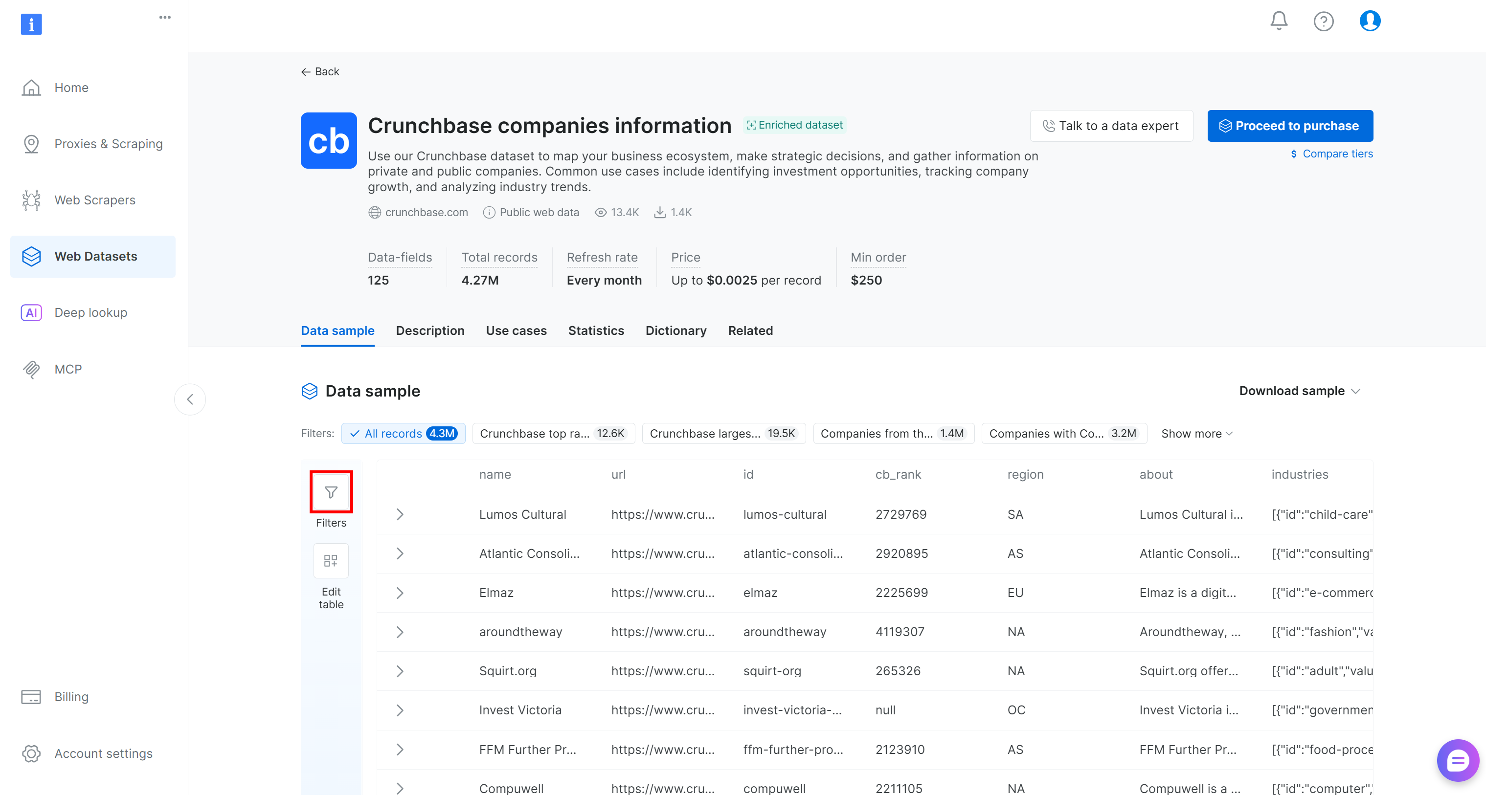The height and width of the screenshot is (795, 1486).
Task: Collapse the sidebar with arrow button
Action: [x=190, y=399]
